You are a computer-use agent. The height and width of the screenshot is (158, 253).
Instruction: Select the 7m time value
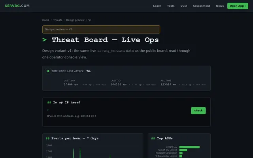(88, 71)
